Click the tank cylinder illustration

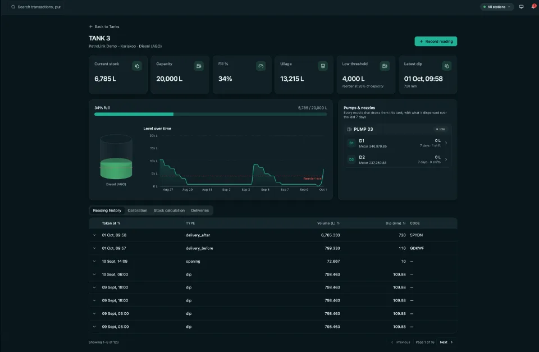click(x=116, y=157)
